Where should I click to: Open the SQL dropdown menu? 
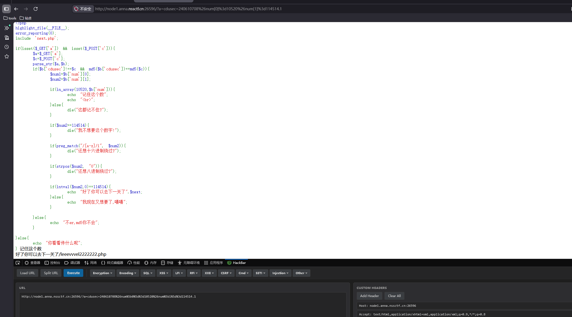click(148, 273)
